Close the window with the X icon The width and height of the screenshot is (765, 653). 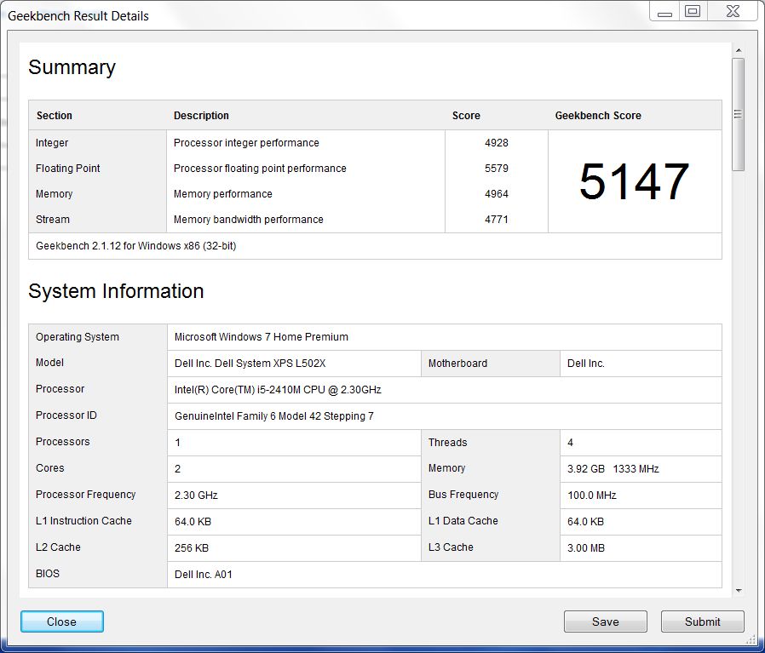pos(733,11)
